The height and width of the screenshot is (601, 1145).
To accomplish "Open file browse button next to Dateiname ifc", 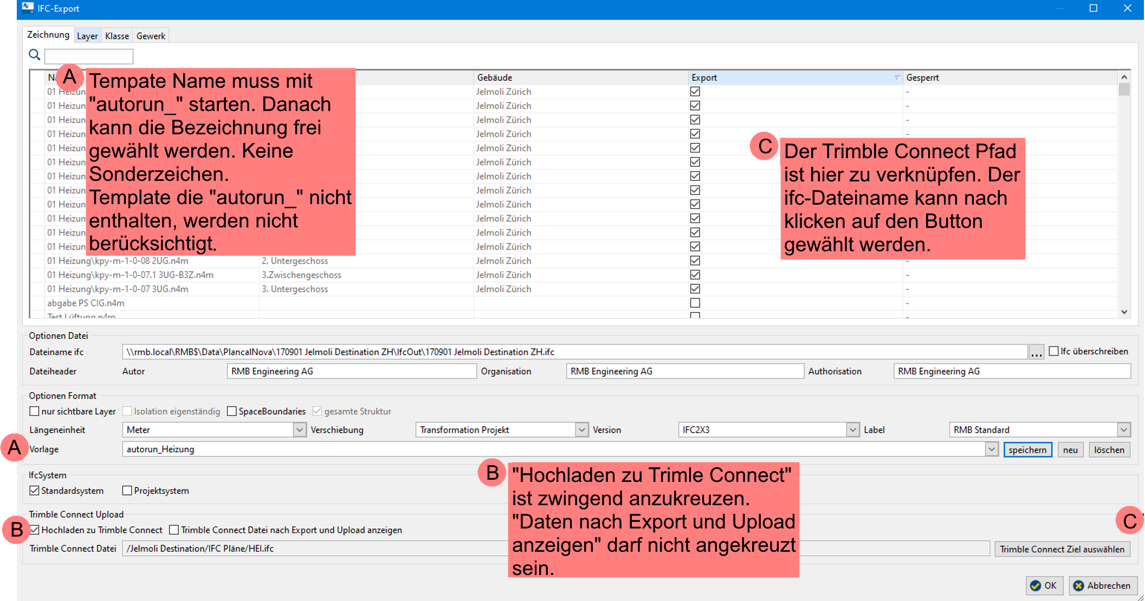I will click(x=1036, y=352).
